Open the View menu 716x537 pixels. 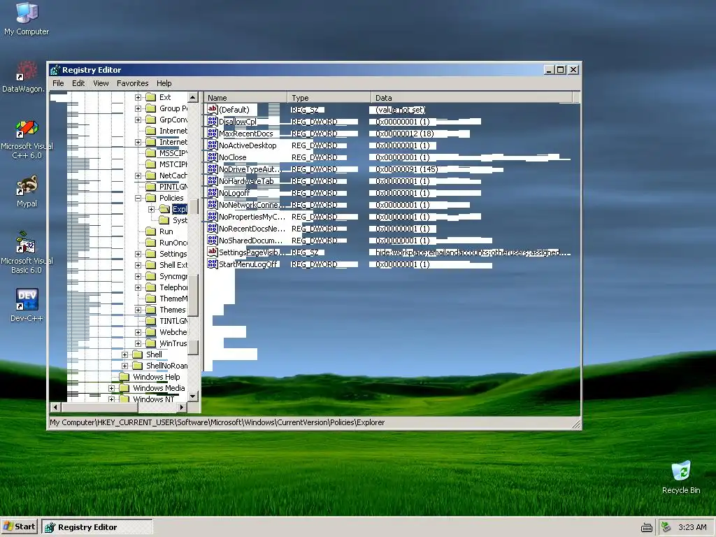point(101,83)
